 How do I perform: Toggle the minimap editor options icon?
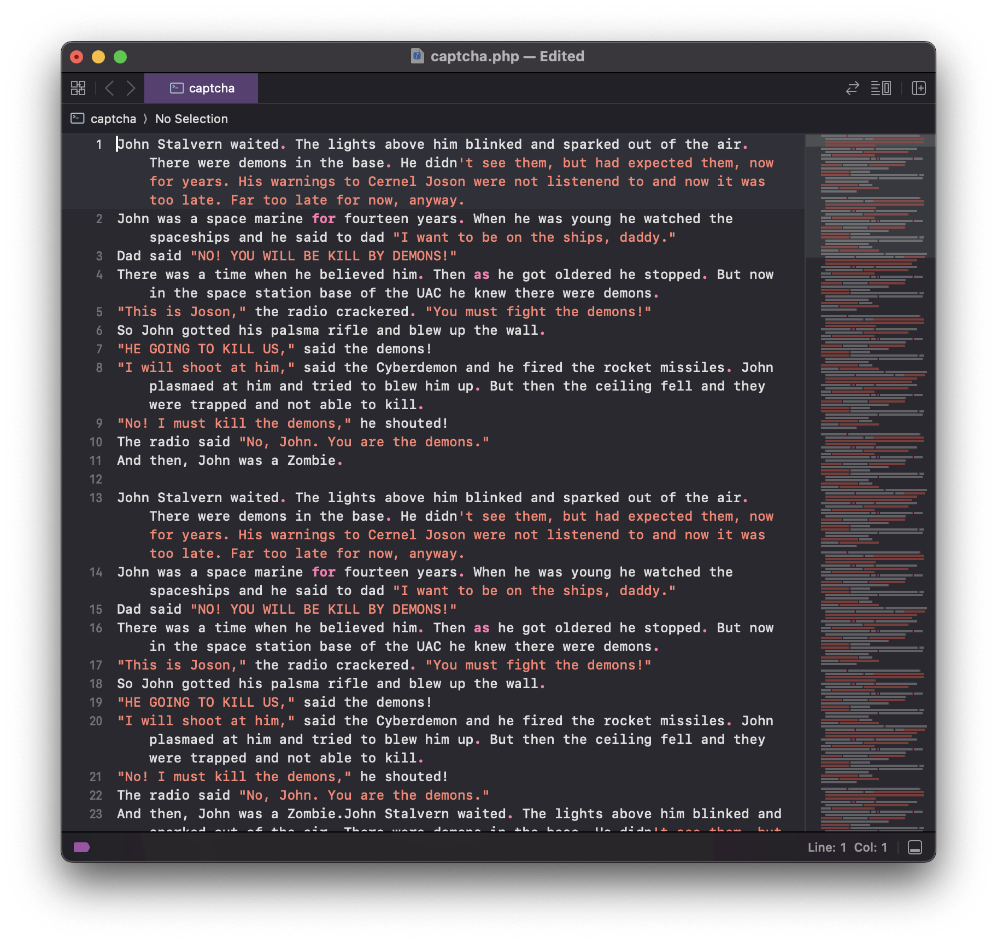881,88
